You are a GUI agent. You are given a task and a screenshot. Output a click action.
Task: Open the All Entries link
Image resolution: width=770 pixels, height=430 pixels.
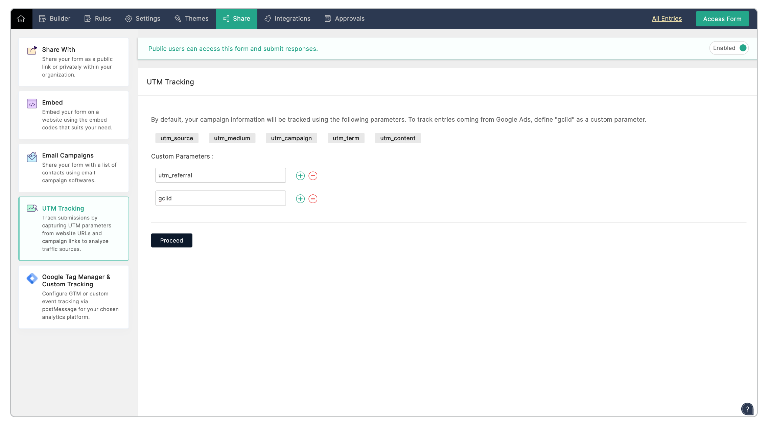(667, 19)
